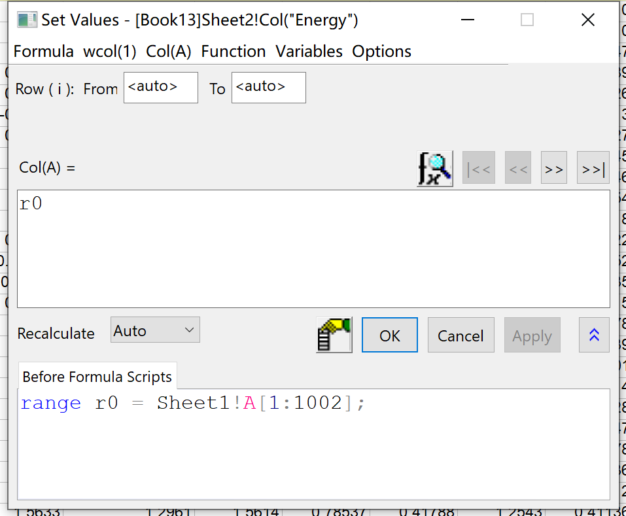Open the Formula menu
Screen dimensions: 626x516
[44, 52]
